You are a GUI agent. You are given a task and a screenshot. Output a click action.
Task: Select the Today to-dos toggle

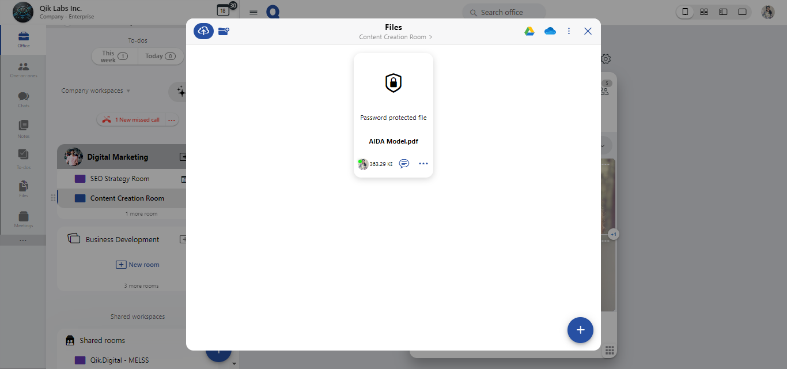click(160, 57)
